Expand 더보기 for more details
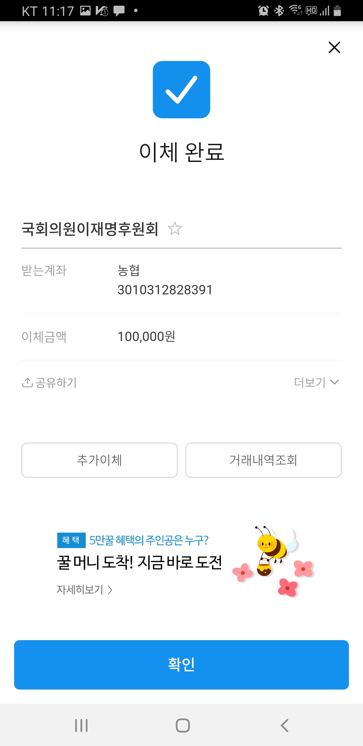363x746 pixels. click(316, 382)
